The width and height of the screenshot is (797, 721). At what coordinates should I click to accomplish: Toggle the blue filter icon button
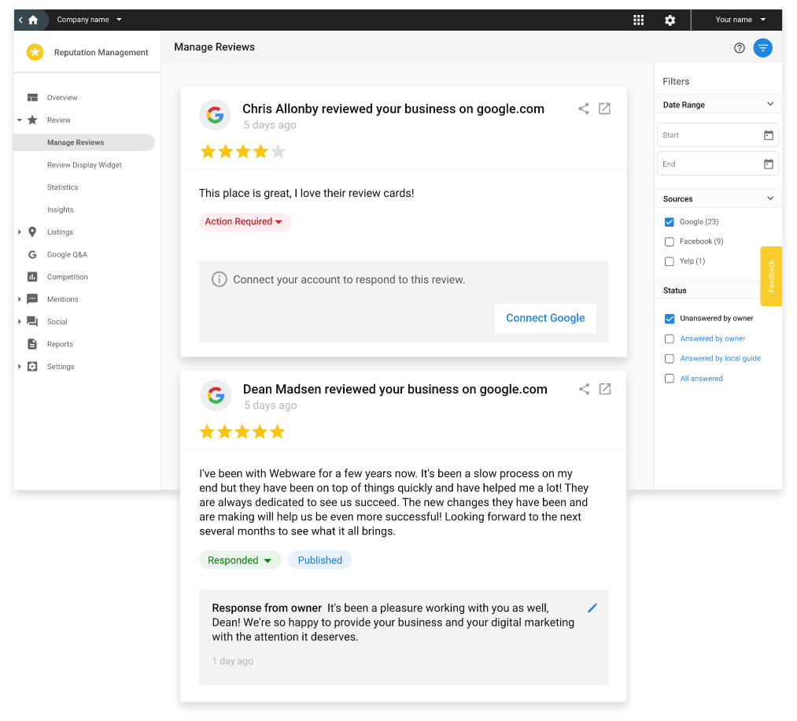(762, 48)
